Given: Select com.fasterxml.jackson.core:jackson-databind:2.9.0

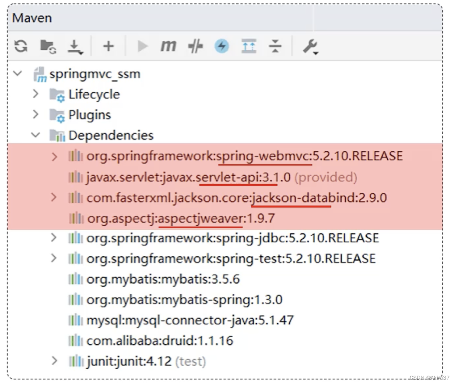Looking at the screenshot, I should (237, 198).
